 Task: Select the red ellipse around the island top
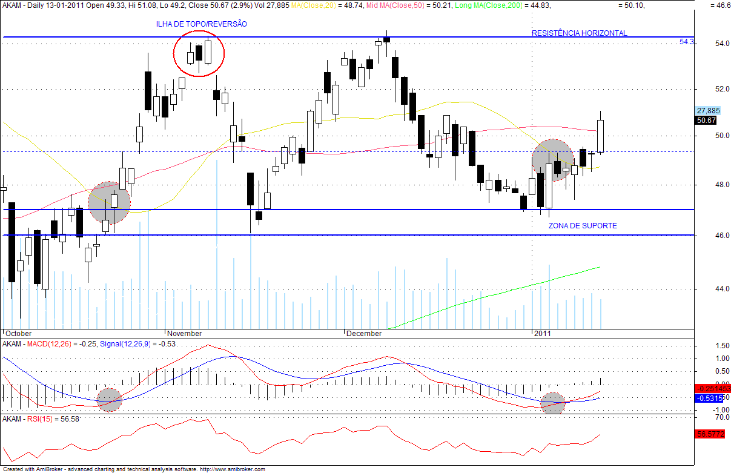pyautogui.click(x=199, y=54)
